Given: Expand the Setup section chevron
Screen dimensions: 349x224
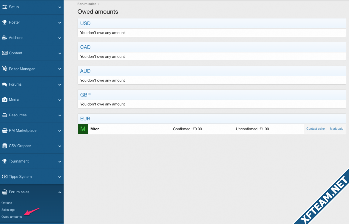Looking at the screenshot, I should [60, 7].
